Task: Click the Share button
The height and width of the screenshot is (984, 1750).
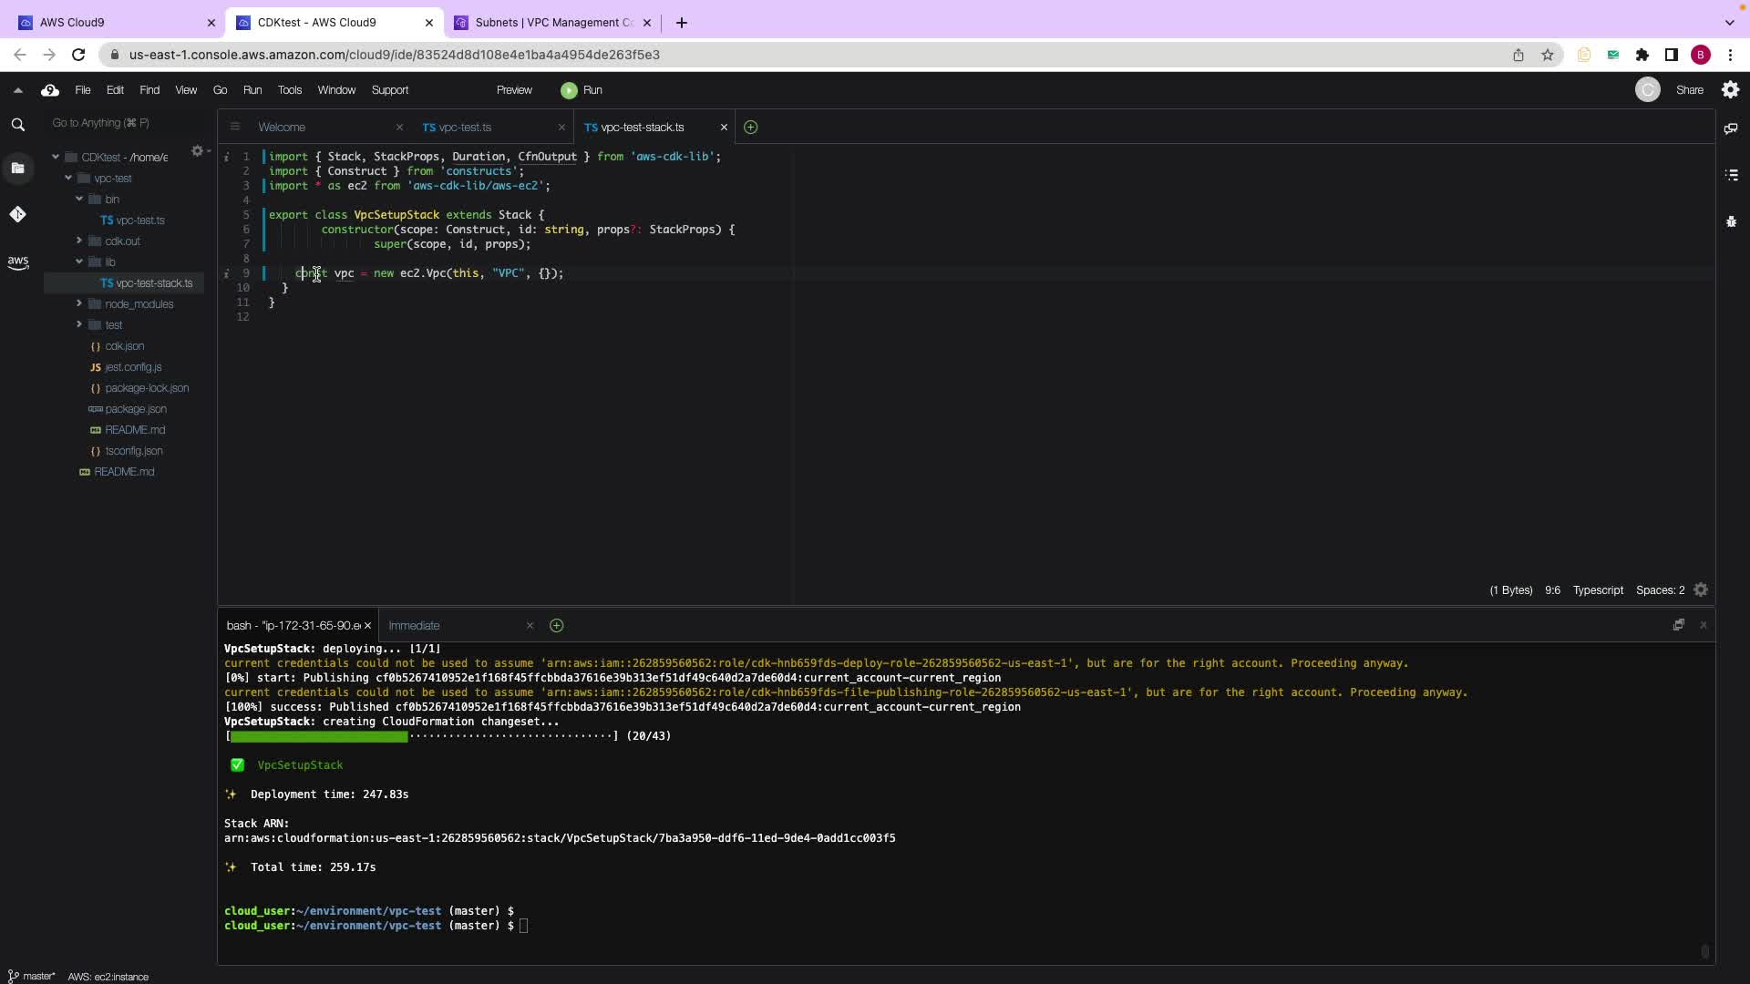Action: (x=1689, y=90)
